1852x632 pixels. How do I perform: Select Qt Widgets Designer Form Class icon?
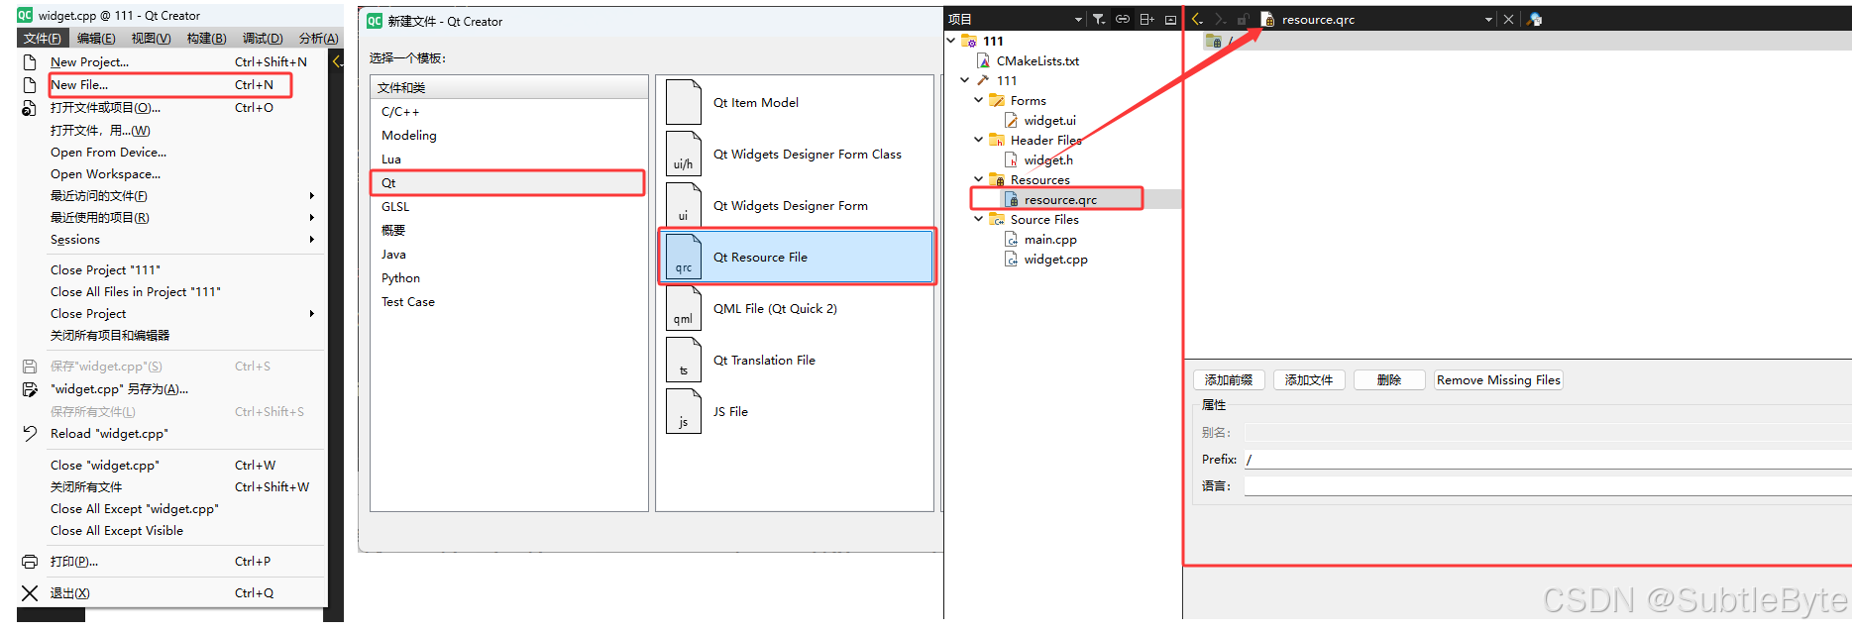(x=684, y=154)
